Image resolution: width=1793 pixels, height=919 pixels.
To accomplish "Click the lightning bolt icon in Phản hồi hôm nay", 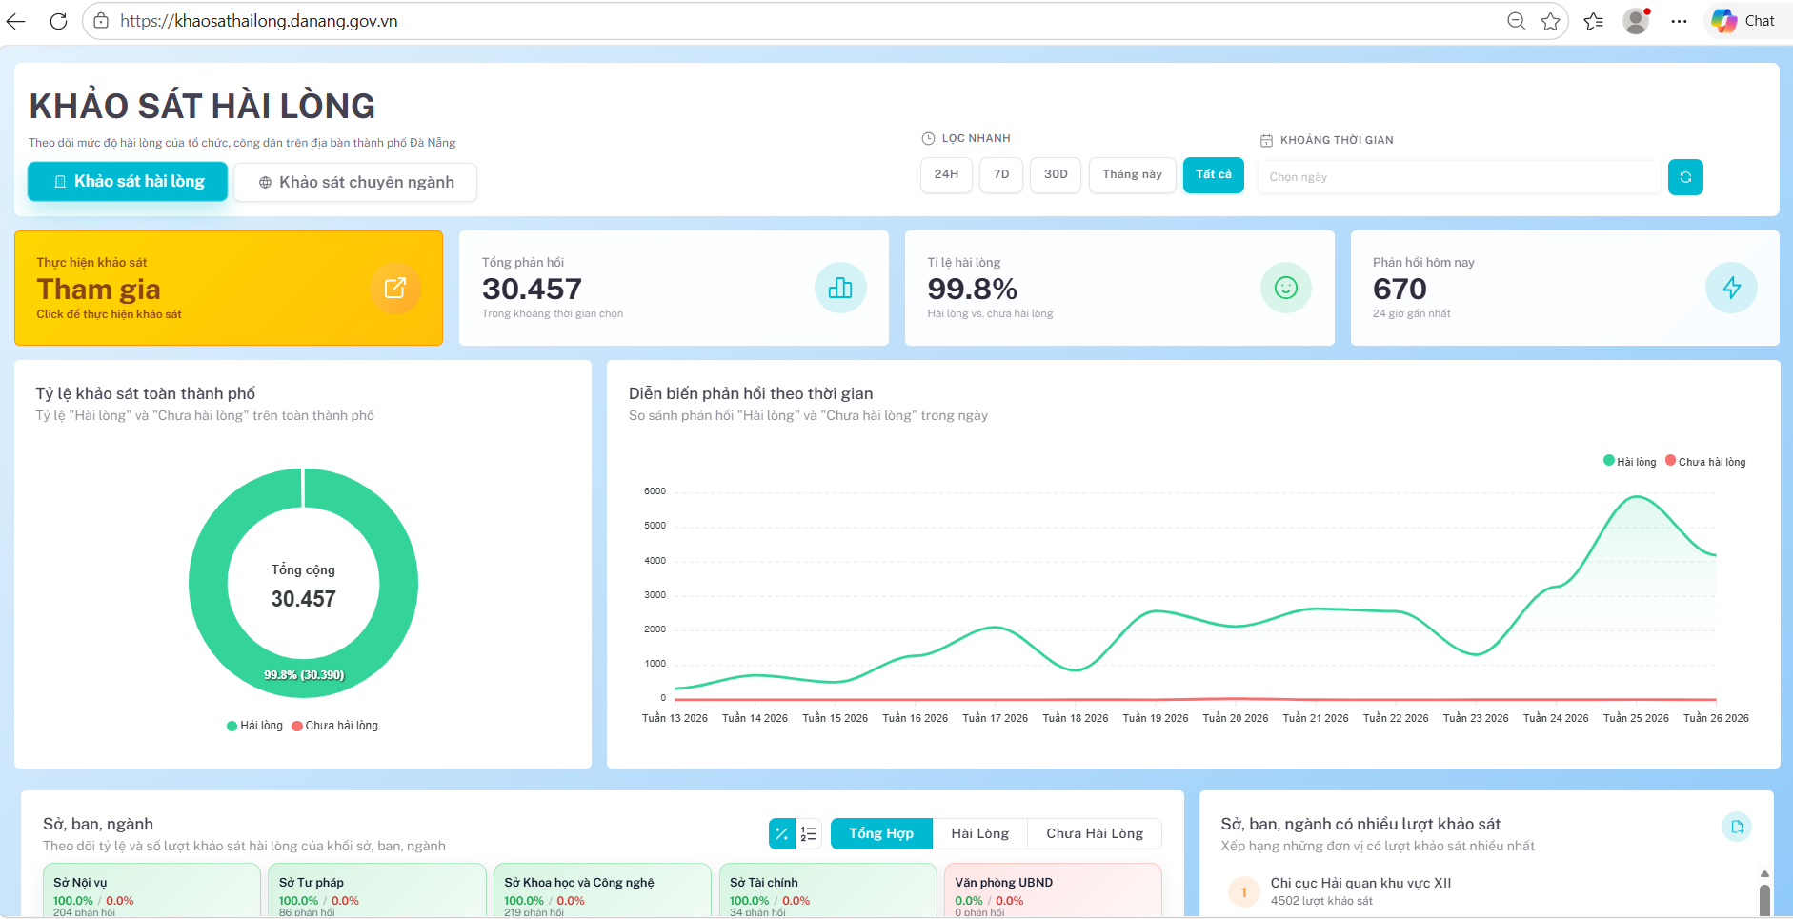I will tap(1731, 288).
